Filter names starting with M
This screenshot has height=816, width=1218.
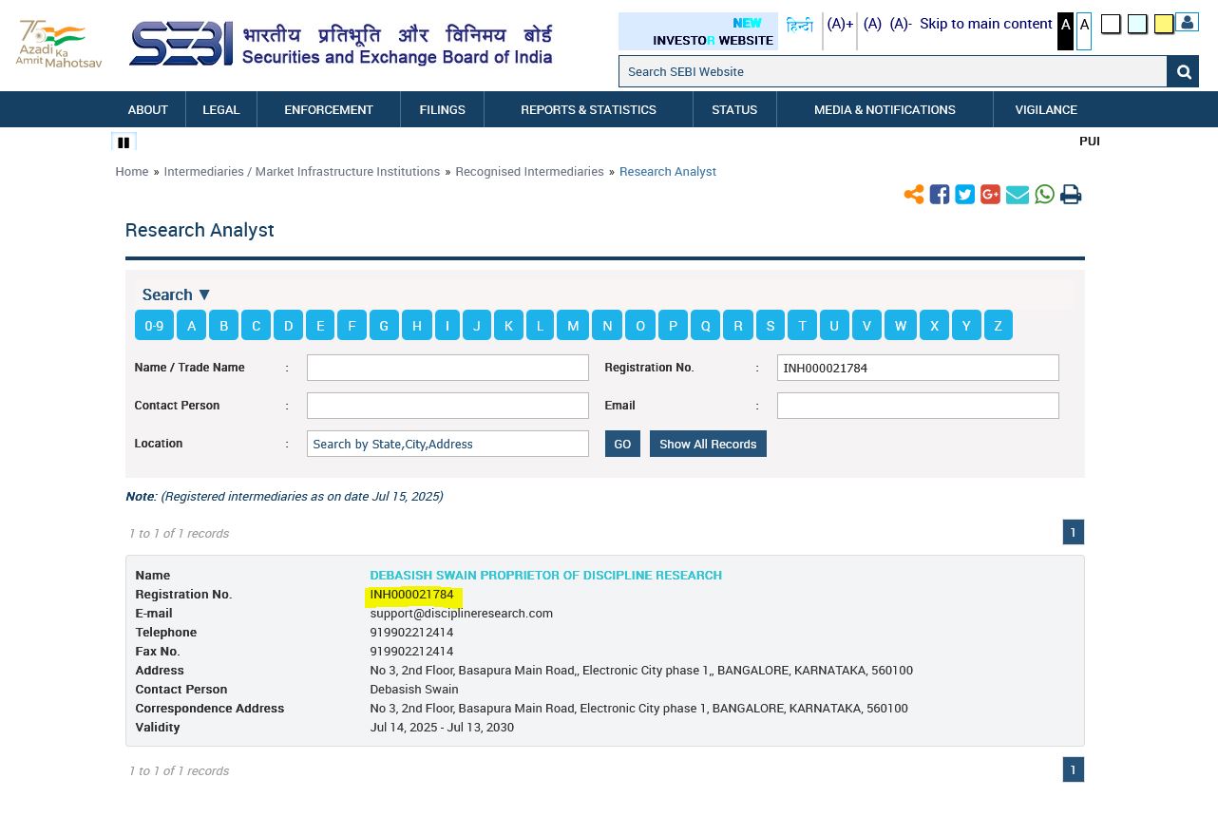point(573,326)
